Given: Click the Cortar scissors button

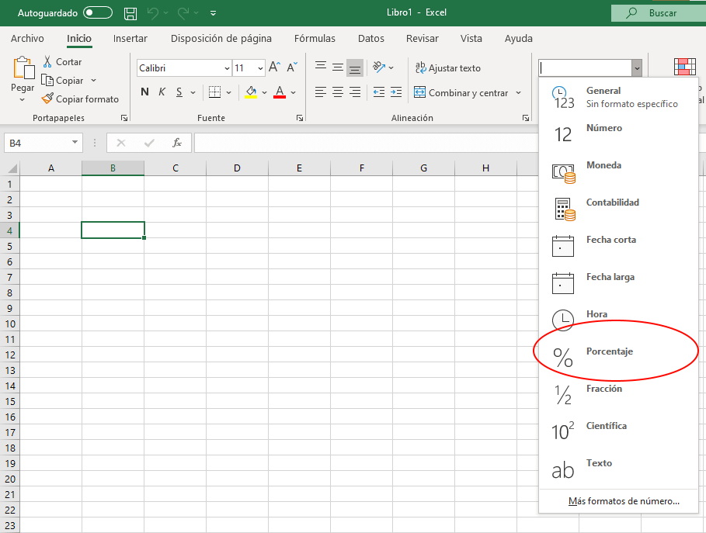Looking at the screenshot, I should [62, 61].
